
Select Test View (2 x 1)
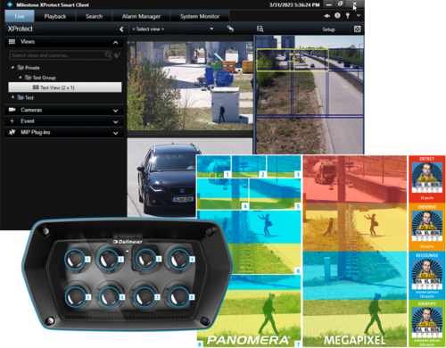65,87
